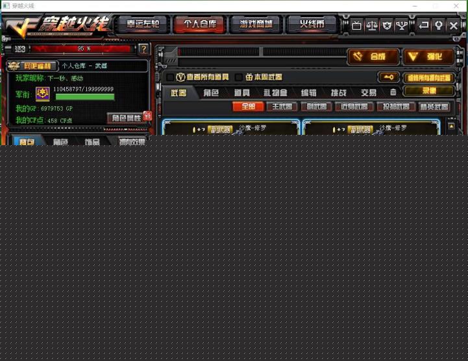Open the 角色属性 button

tap(126, 119)
